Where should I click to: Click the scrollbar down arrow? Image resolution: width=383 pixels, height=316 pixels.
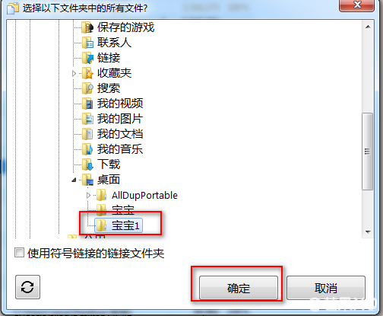click(x=368, y=231)
